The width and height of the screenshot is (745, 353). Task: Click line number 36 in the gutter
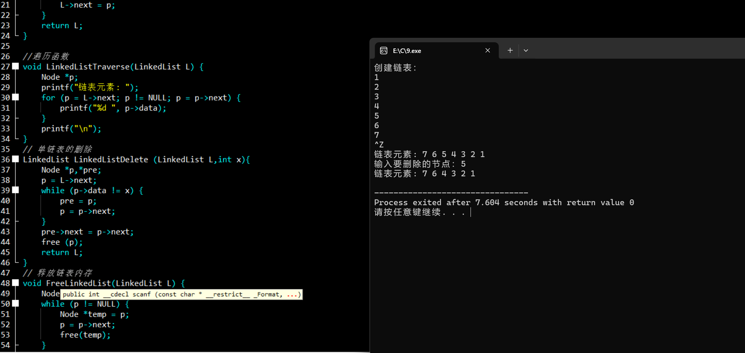click(x=6, y=159)
